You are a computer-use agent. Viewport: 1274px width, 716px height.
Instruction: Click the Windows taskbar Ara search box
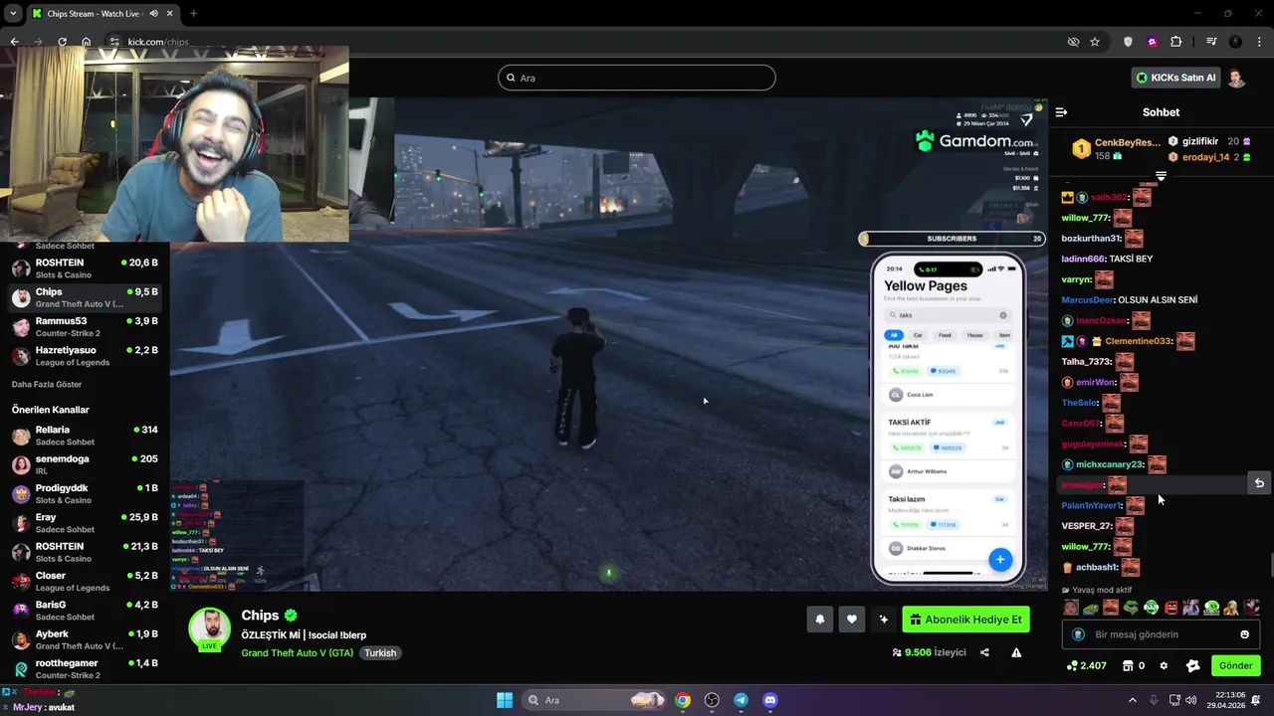(x=594, y=700)
